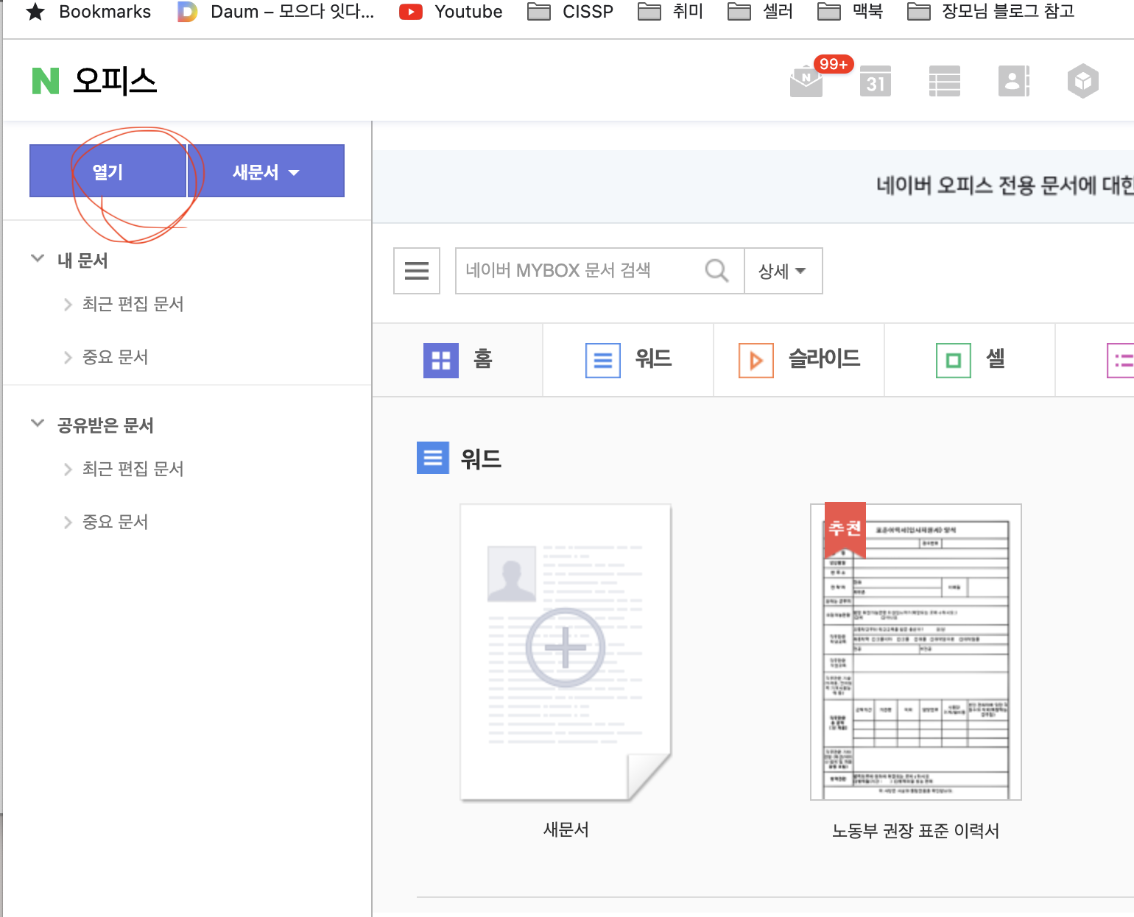Open the Bookmarks star item in bookmarks bar

88,12
